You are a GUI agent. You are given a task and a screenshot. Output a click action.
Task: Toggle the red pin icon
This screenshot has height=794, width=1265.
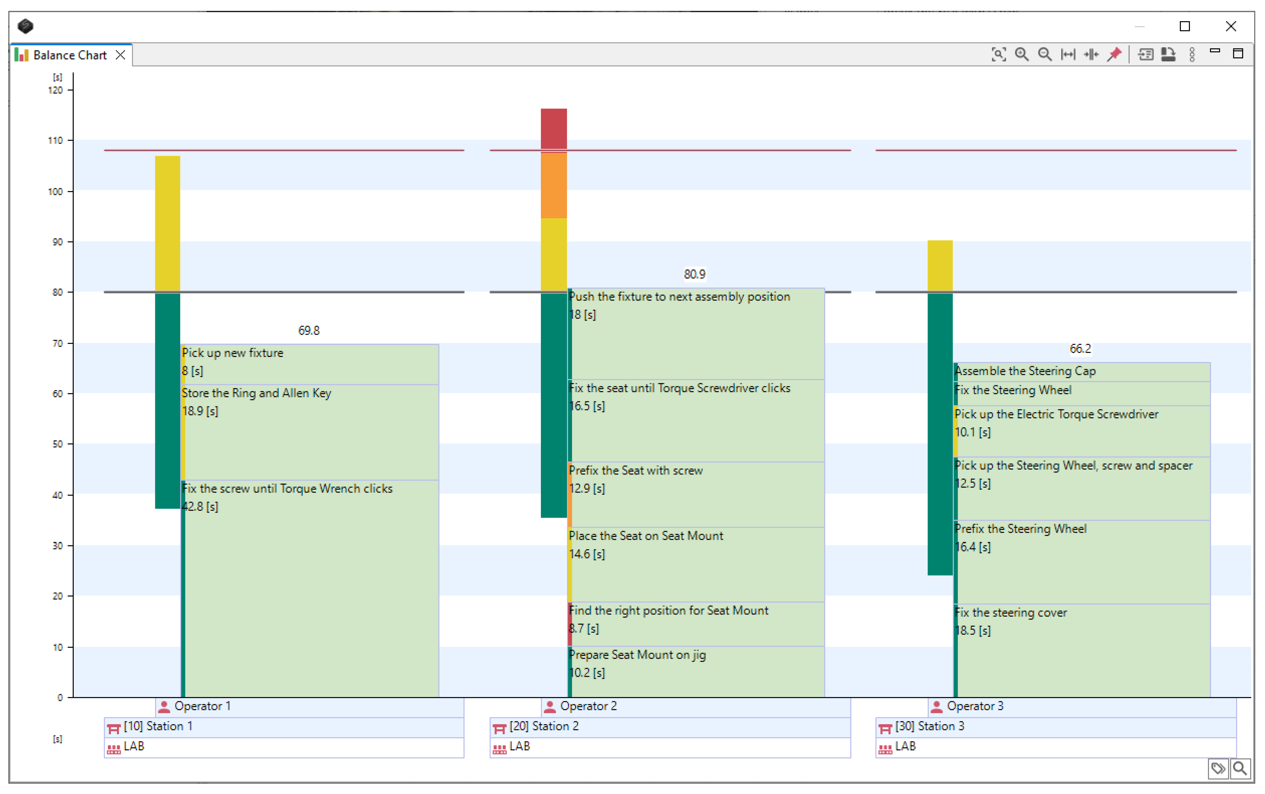(x=1114, y=54)
